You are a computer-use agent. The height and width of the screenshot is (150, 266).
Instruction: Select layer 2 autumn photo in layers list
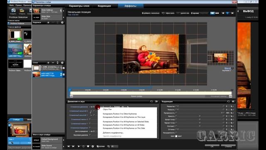coord(48,74)
